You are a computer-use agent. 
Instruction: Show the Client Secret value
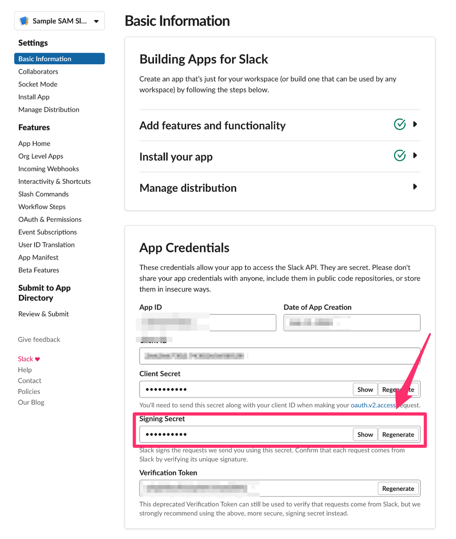pos(365,389)
